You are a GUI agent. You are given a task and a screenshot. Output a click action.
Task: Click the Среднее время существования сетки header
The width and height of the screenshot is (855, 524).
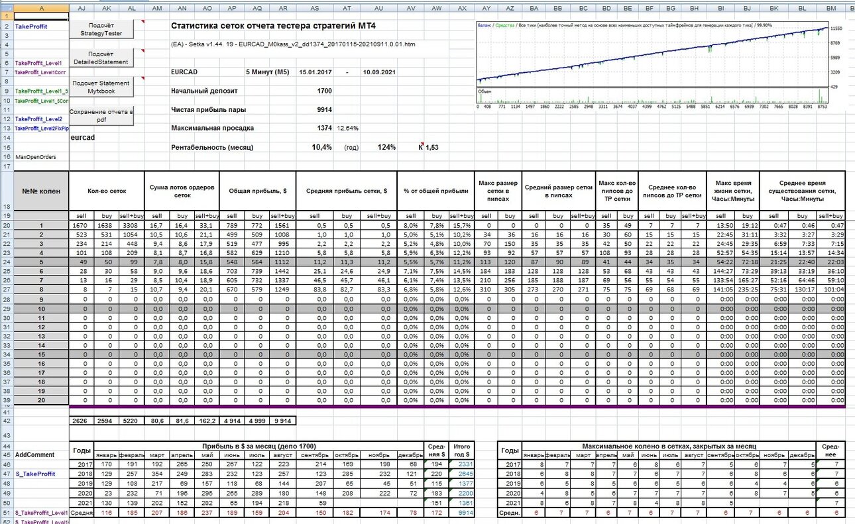[x=803, y=191]
